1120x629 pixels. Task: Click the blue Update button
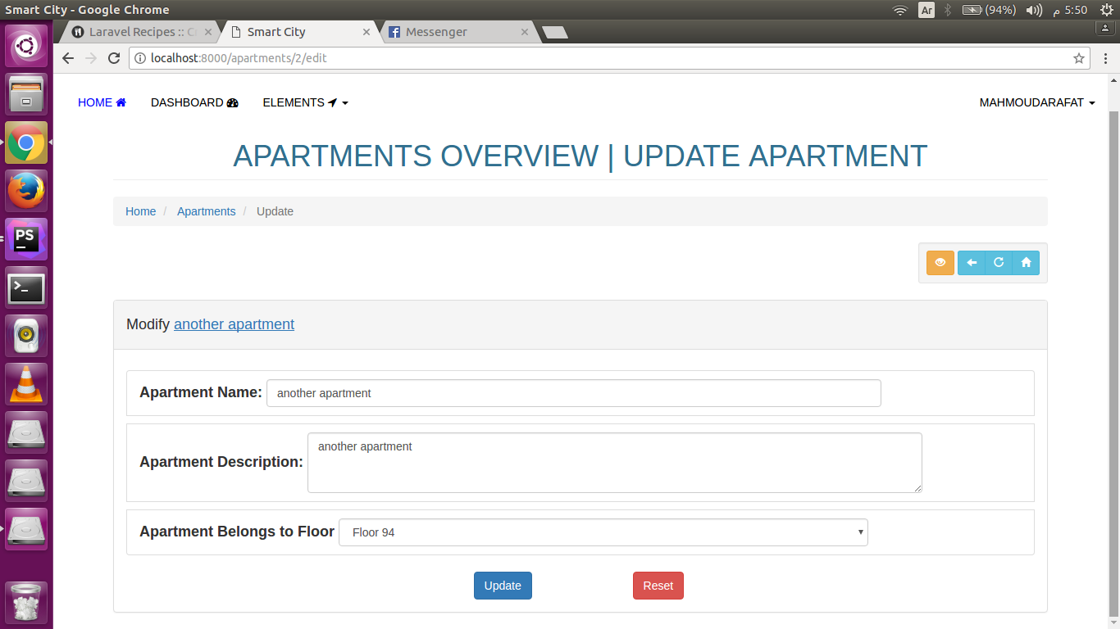click(x=503, y=586)
